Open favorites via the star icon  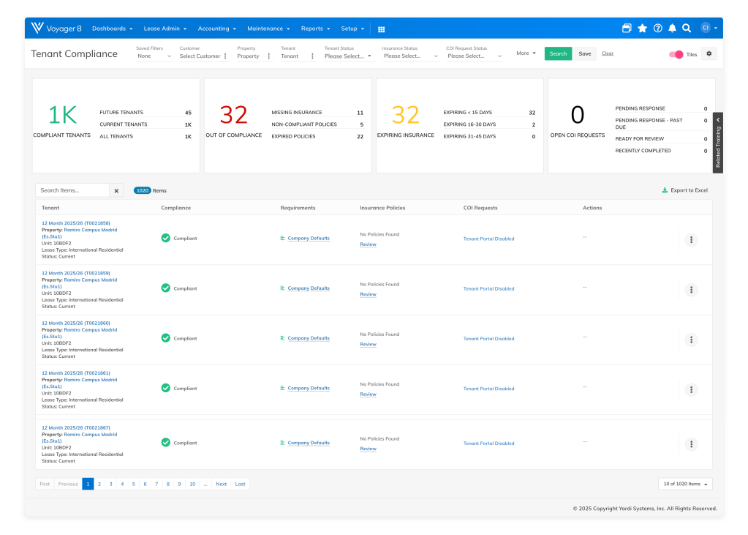(642, 28)
